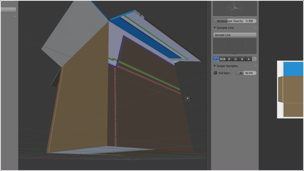This screenshot has width=304, height=171.
Task: Collapse the Sample Line panel
Action: [215, 28]
